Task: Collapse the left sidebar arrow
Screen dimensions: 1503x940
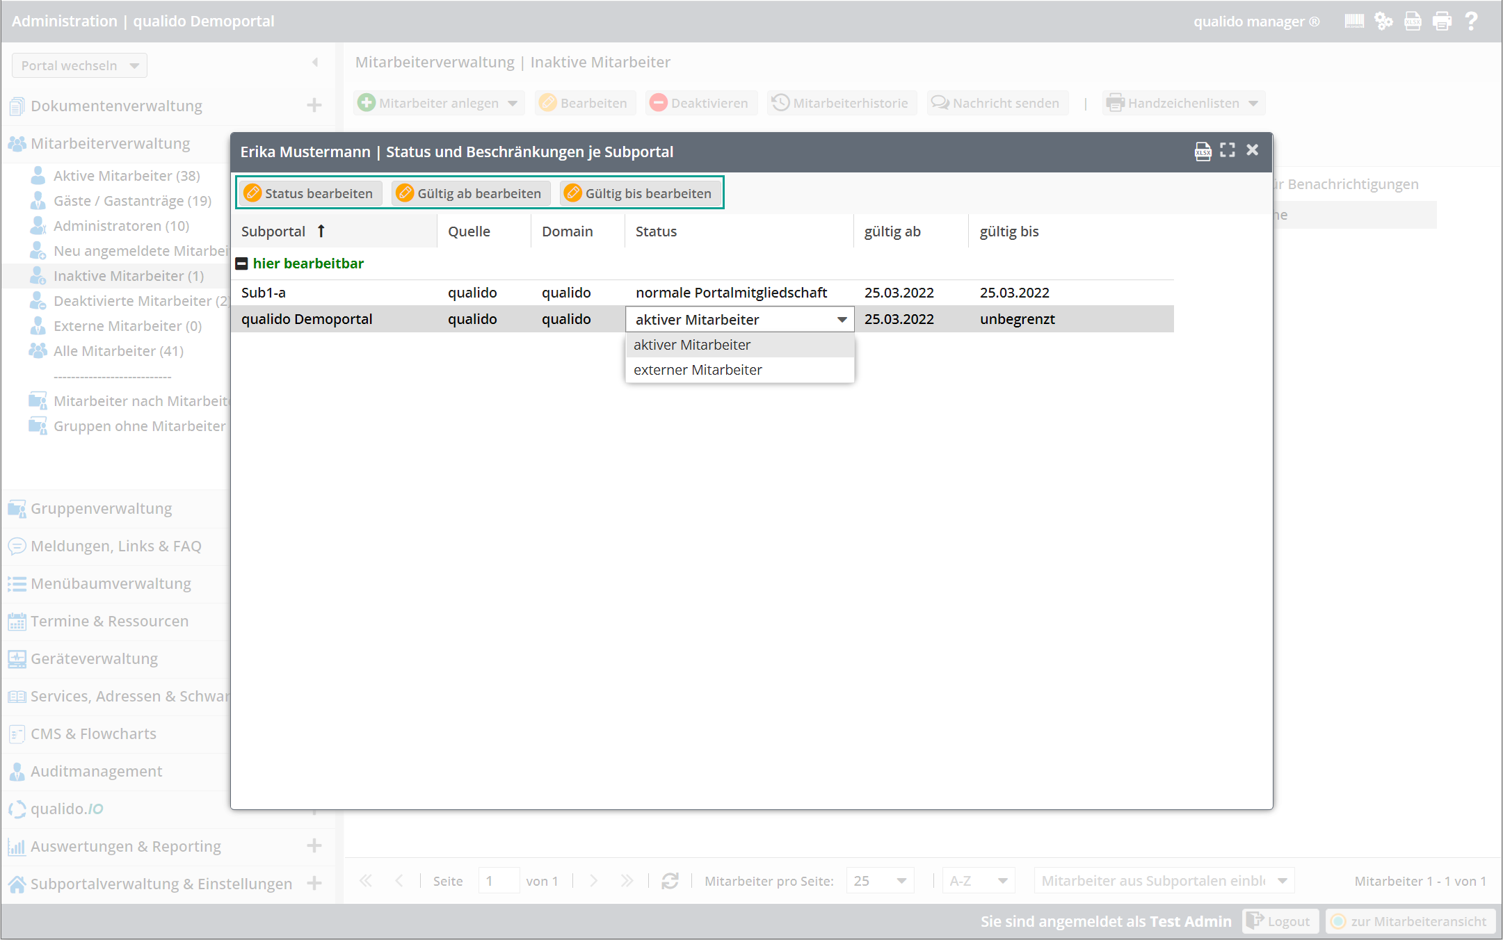Action: [315, 63]
